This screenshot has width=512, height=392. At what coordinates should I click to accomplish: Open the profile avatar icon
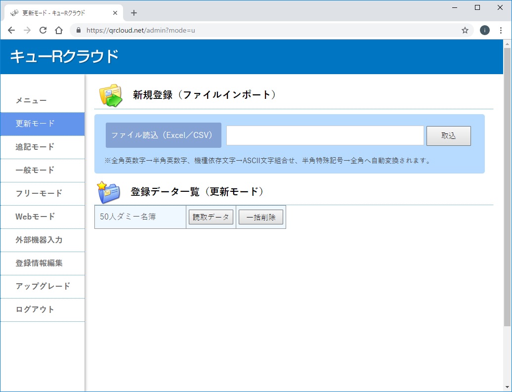pyautogui.click(x=484, y=30)
